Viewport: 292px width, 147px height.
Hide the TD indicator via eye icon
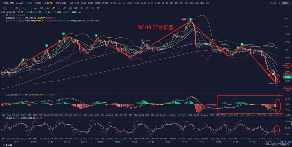10,15
